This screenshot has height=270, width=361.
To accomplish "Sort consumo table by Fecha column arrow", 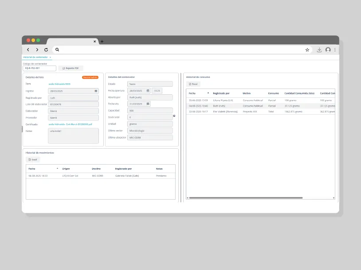I will coord(208,93).
